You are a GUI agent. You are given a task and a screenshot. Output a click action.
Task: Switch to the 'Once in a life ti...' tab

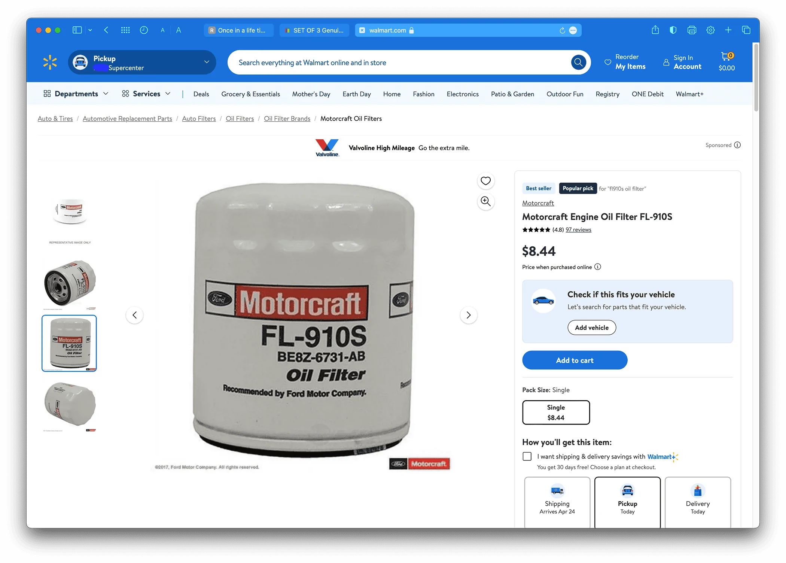[239, 30]
